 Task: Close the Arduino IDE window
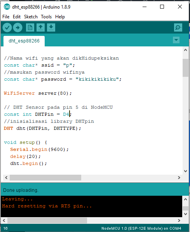(x=180, y=7)
